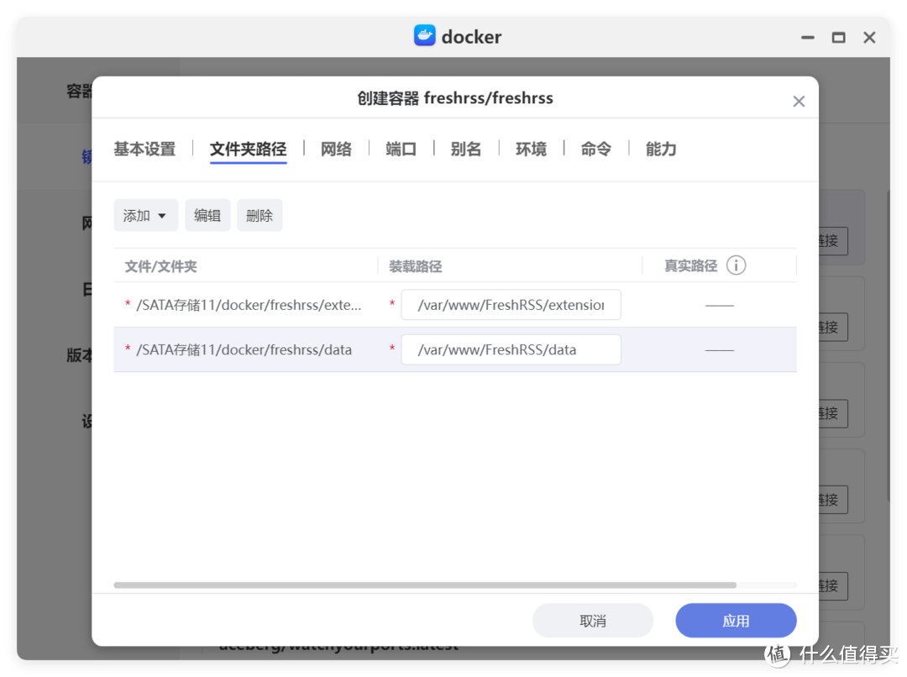Apply settings with the 应用 button
This screenshot has height=677, width=907.
736,620
